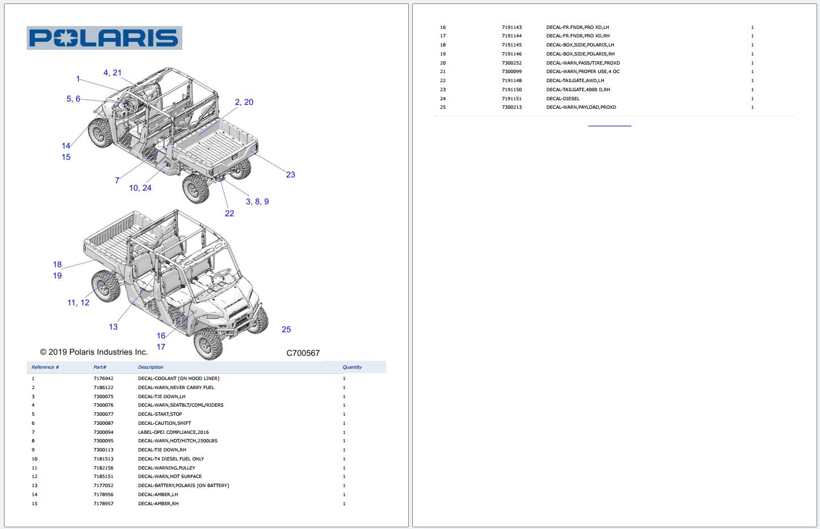Select part number 7300076
Viewport: 820px width, 529px height.
coord(104,405)
